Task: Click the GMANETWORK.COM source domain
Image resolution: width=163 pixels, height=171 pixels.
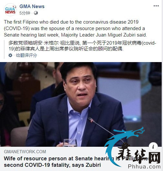Action: [x=25, y=152]
